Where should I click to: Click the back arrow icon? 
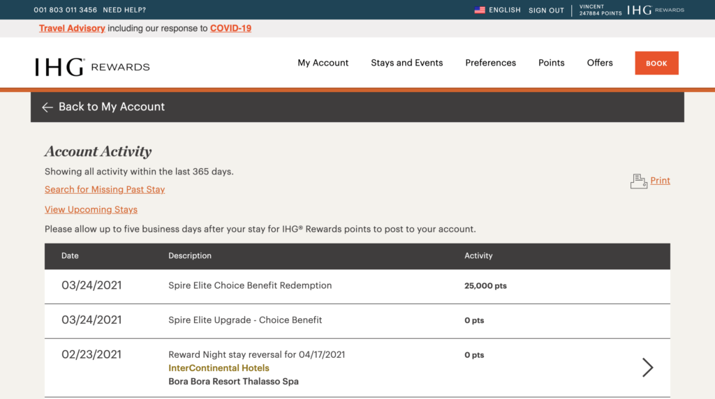pos(47,107)
